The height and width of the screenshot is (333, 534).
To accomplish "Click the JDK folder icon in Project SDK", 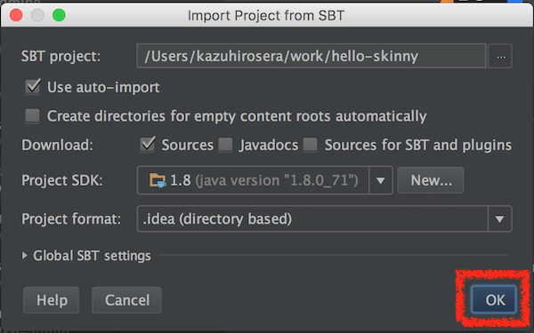I will point(158,180).
